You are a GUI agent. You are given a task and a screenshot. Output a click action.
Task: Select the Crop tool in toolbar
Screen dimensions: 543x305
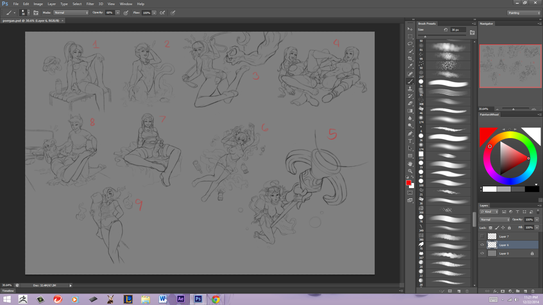[410, 58]
